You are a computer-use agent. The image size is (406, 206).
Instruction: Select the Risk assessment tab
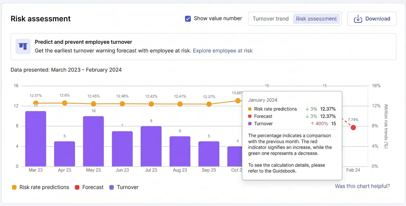(x=316, y=19)
